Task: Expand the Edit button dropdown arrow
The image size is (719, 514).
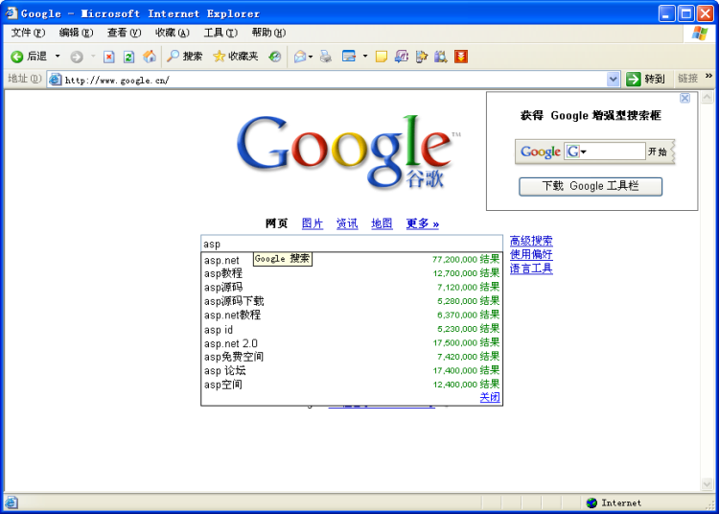Action: [x=365, y=56]
